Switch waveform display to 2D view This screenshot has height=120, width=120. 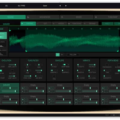(x=58, y=55)
